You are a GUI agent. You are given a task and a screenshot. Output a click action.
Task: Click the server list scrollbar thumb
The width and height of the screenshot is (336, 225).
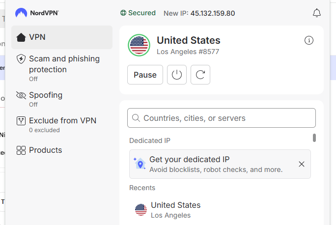[x=314, y=138]
